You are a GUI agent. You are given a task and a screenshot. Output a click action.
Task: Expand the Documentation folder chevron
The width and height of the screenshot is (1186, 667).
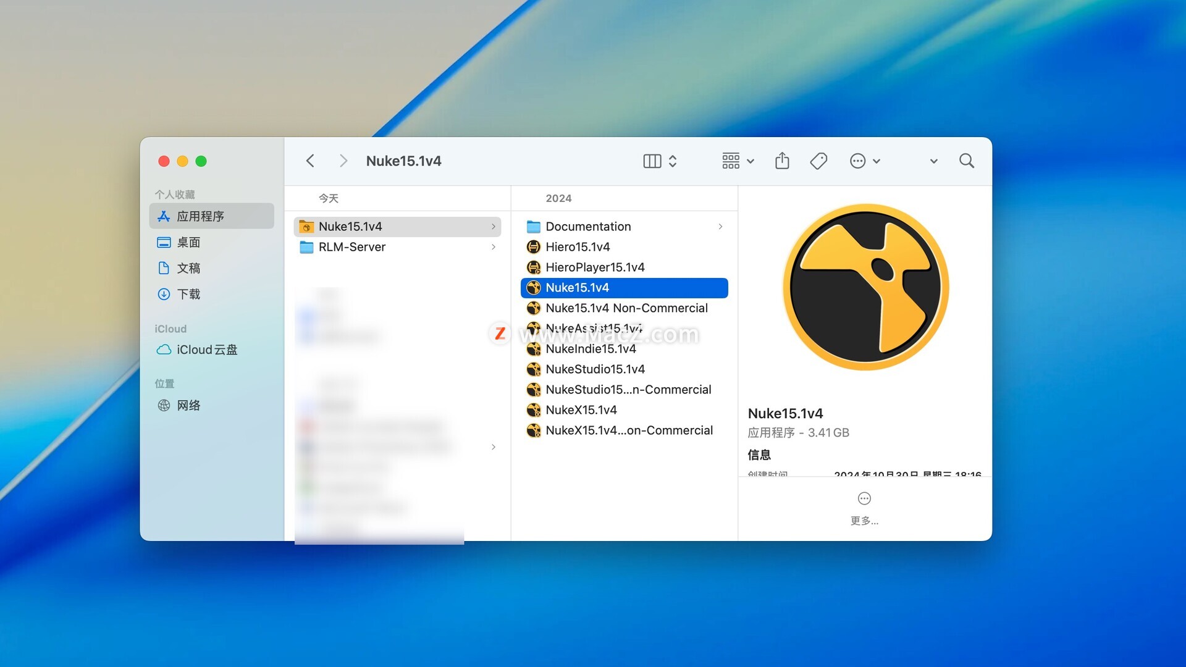coord(720,227)
